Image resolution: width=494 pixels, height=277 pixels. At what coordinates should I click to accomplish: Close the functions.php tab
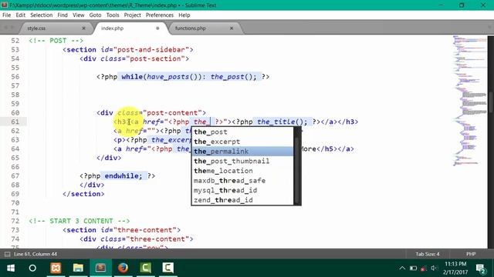pyautogui.click(x=232, y=28)
